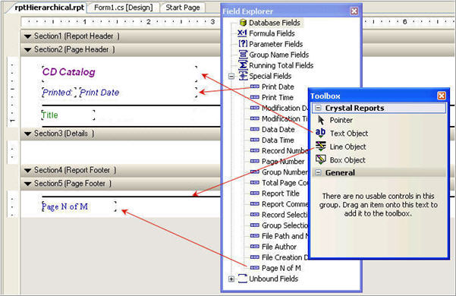The image size is (456, 296).
Task: Collapse Section5 Page Footer triangle
Action: coord(28,184)
